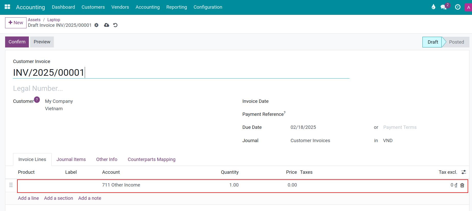This screenshot has width=472, height=211.
Task: Switch to the Other Info tab
Action: click(x=107, y=159)
